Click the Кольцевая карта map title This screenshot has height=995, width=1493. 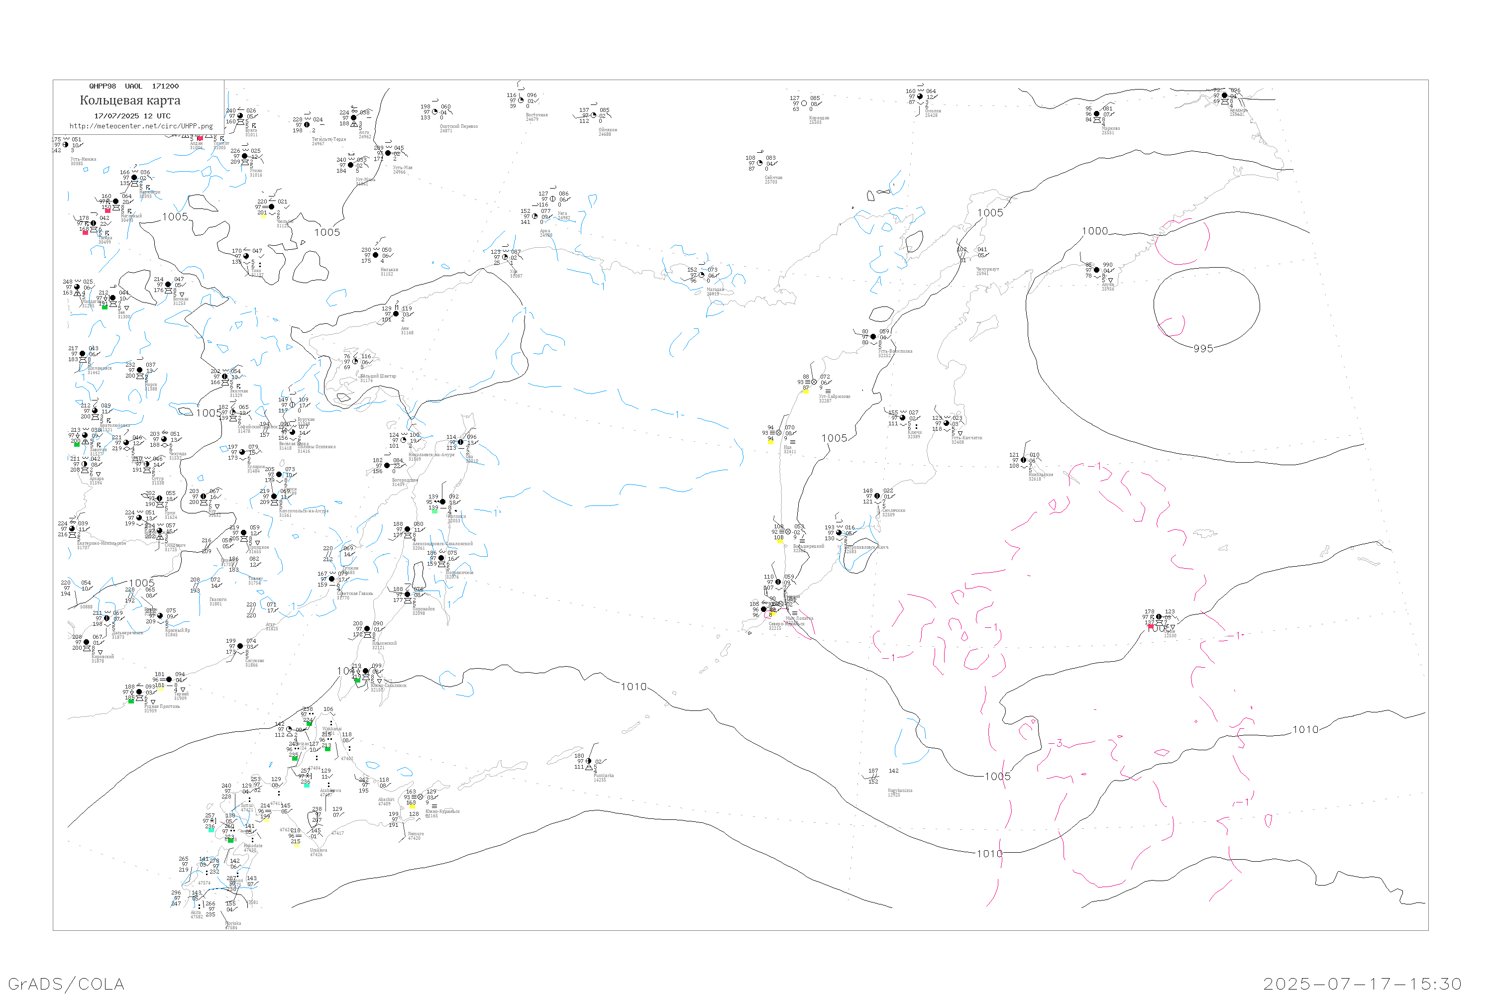click(130, 100)
